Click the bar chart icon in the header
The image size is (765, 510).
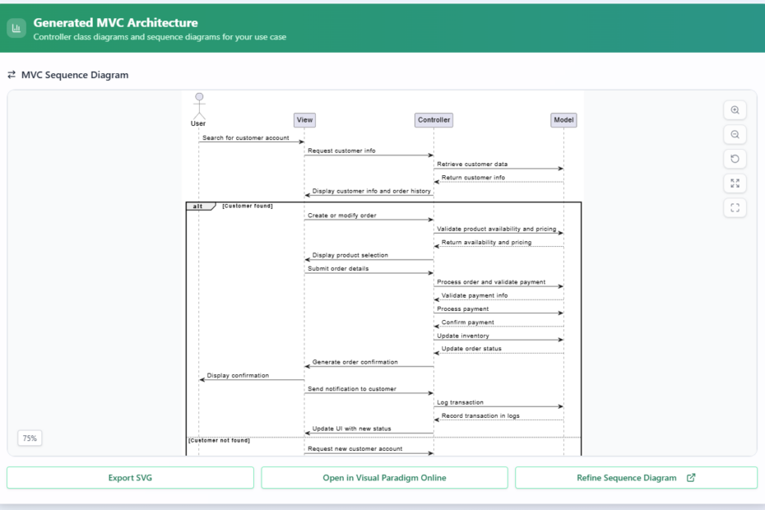(16, 27)
